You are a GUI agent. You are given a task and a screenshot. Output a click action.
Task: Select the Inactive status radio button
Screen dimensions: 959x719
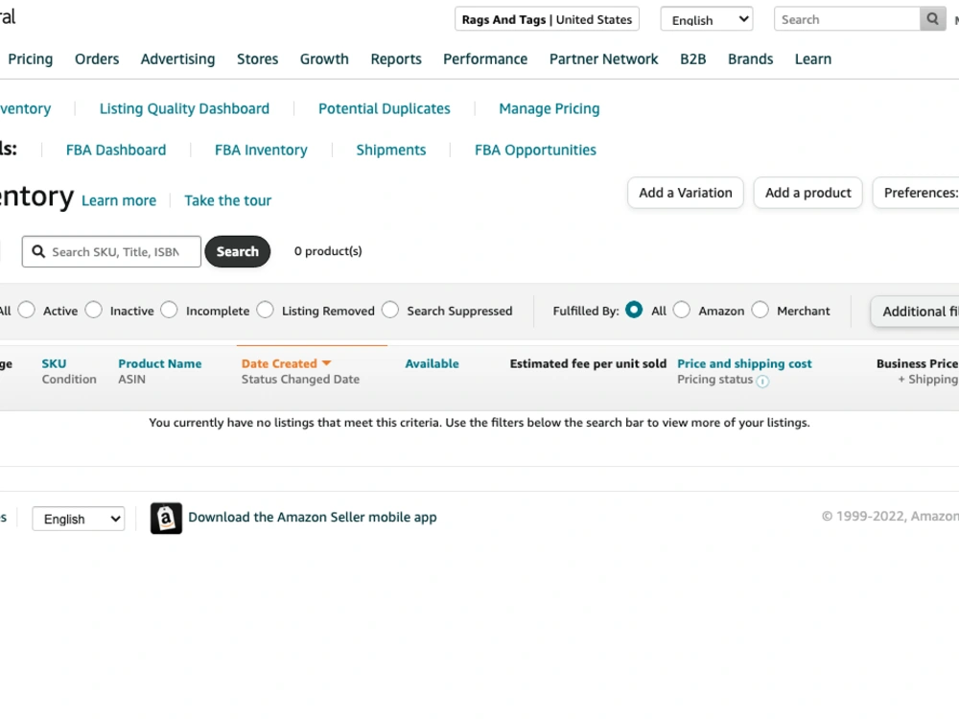pyautogui.click(x=94, y=310)
